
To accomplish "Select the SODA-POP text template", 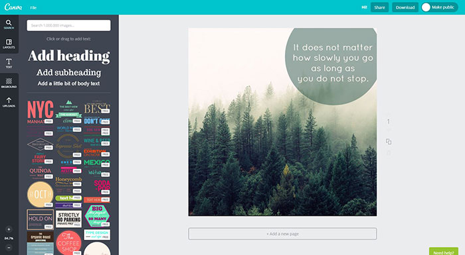I will coord(102,187).
